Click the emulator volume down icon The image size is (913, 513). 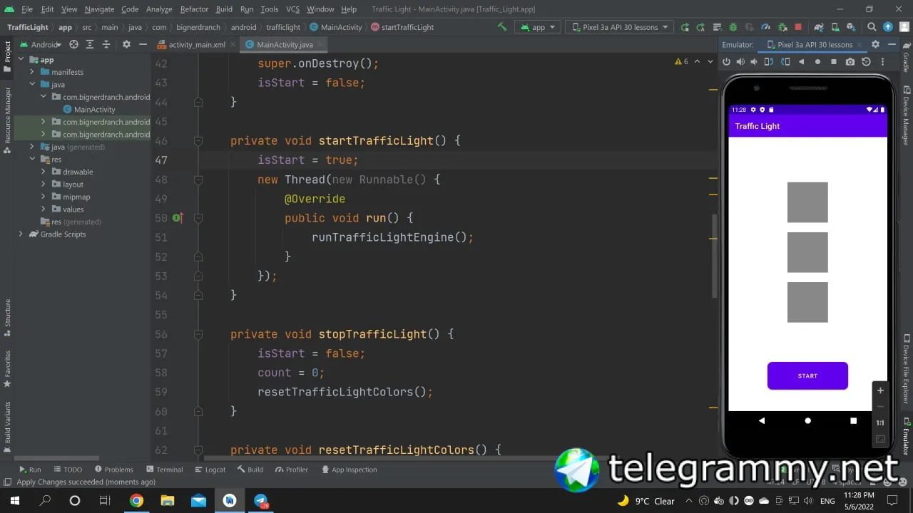(755, 62)
